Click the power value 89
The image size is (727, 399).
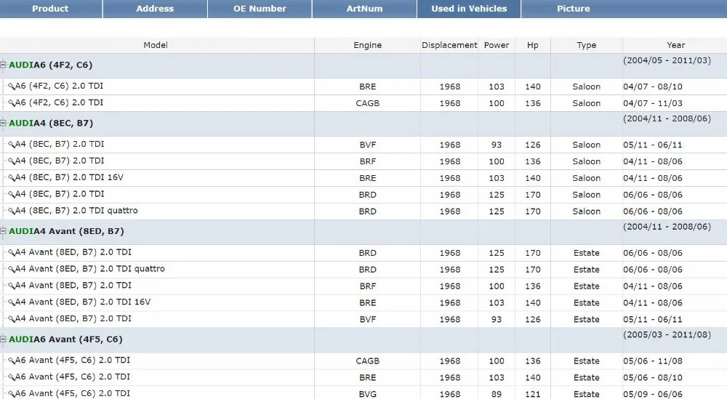pyautogui.click(x=497, y=395)
